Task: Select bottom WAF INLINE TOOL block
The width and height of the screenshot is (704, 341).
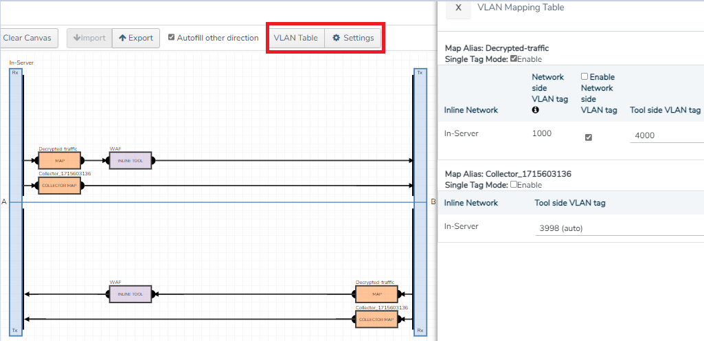Action: click(130, 294)
